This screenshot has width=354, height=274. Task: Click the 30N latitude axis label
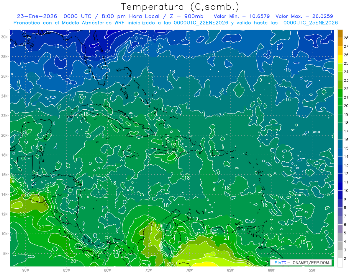point(5,37)
